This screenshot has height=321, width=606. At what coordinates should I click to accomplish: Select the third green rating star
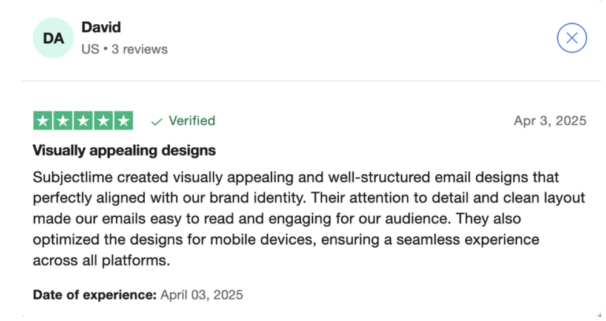pos(83,121)
